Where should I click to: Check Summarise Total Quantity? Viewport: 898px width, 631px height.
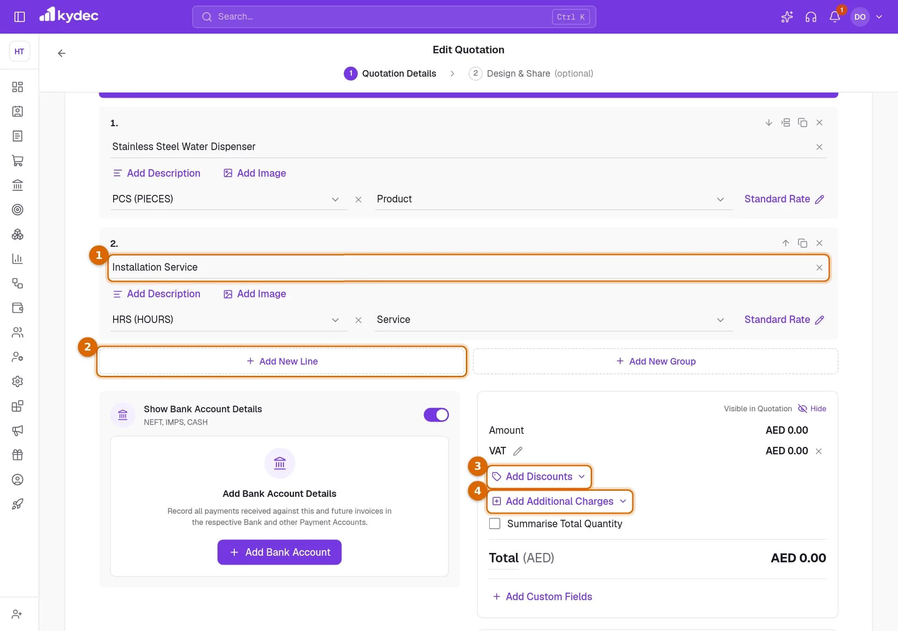[494, 523]
